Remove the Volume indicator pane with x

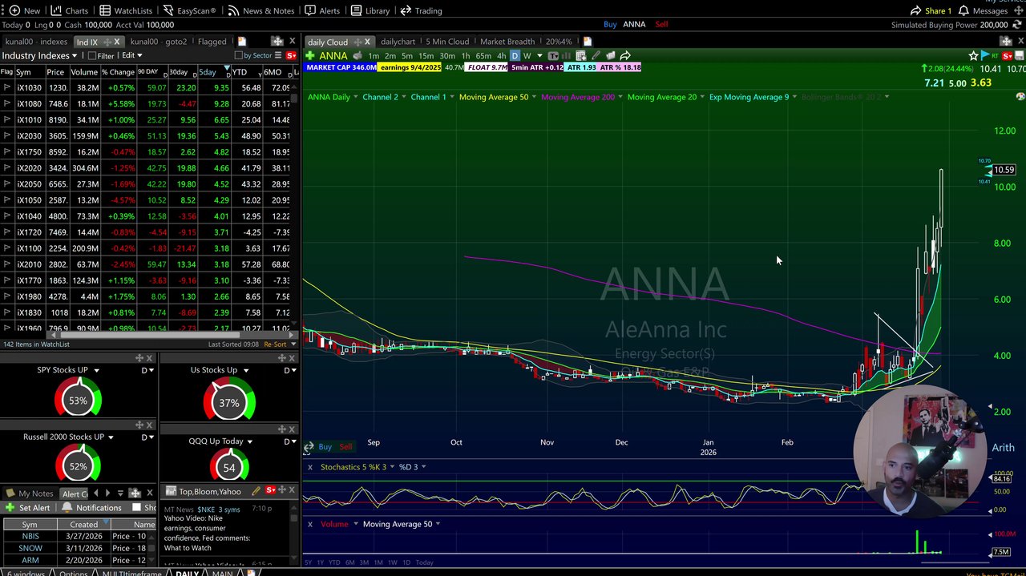(310, 524)
